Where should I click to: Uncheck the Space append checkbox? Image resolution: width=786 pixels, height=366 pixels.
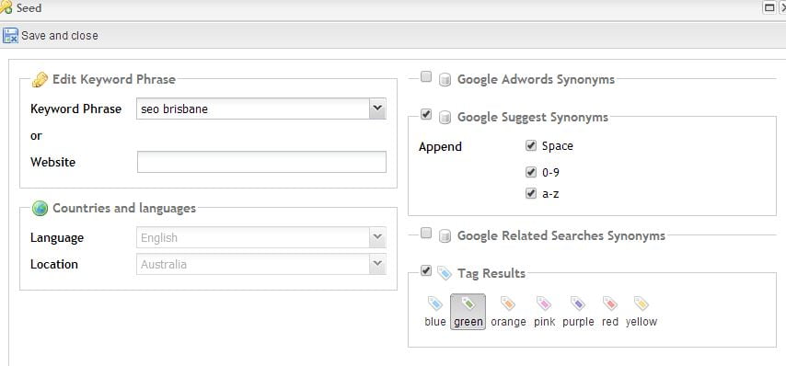point(531,145)
